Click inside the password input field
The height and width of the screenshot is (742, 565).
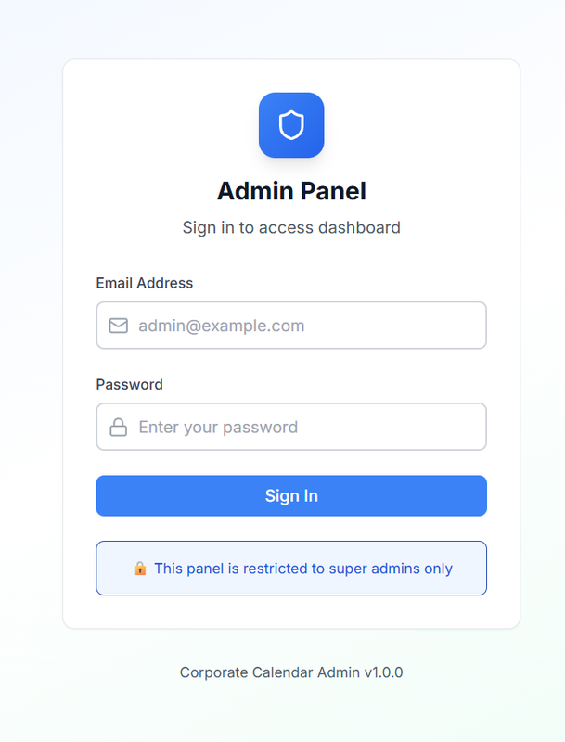pos(291,427)
